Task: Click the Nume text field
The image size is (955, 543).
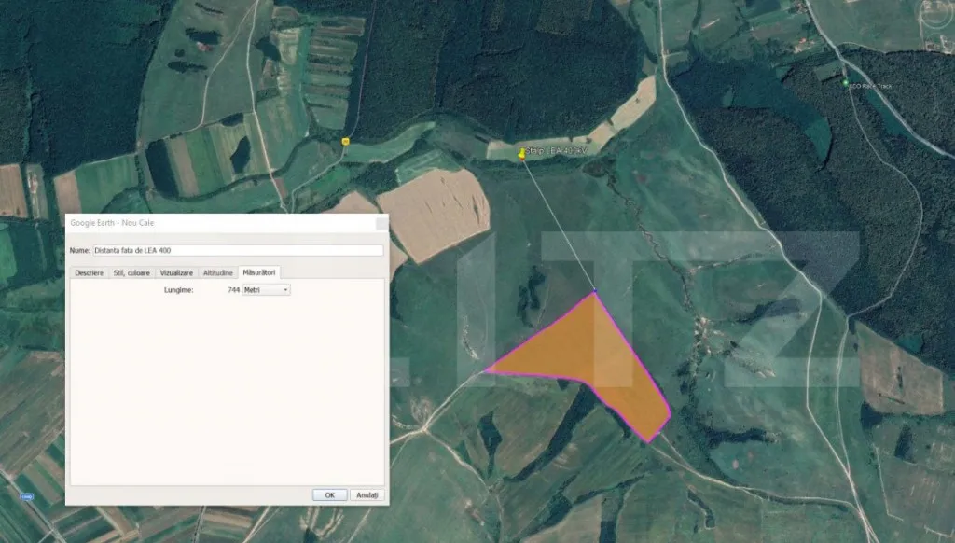Action: [x=238, y=250]
